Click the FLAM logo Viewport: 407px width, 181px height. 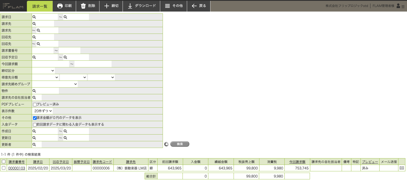coord(13,6)
